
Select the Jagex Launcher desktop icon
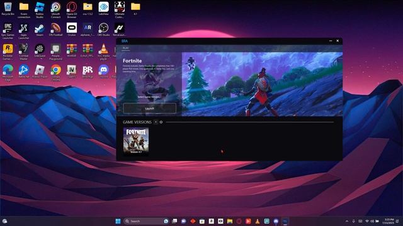pyautogui.click(x=24, y=31)
